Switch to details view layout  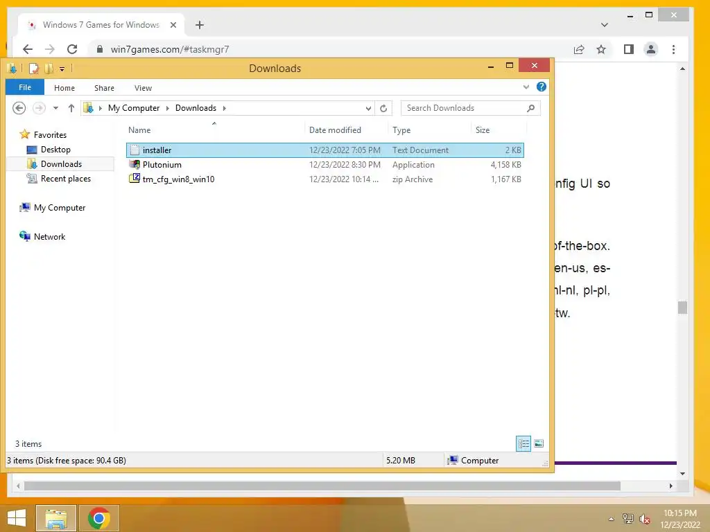(x=523, y=444)
